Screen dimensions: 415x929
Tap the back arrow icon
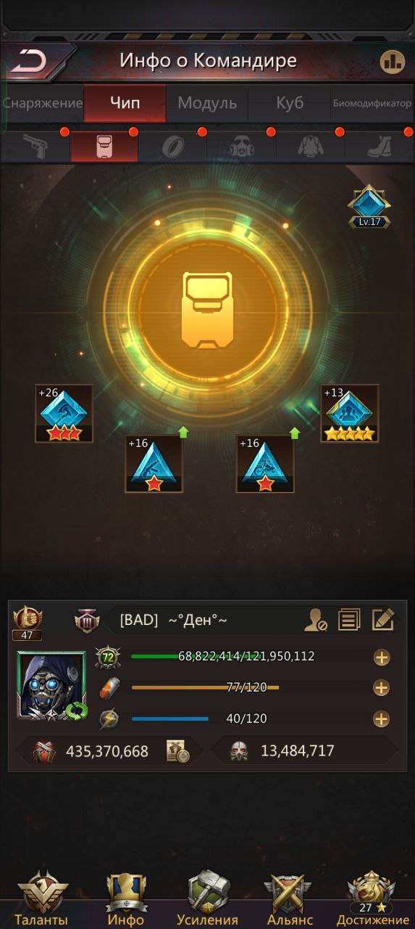tap(29, 61)
